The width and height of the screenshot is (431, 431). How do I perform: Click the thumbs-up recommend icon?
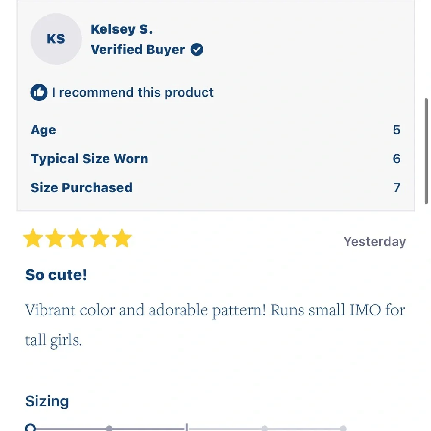click(39, 92)
